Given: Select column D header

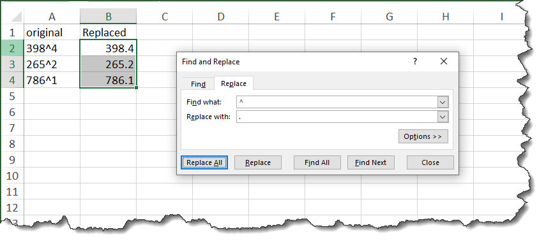Looking at the screenshot, I should click(x=221, y=17).
